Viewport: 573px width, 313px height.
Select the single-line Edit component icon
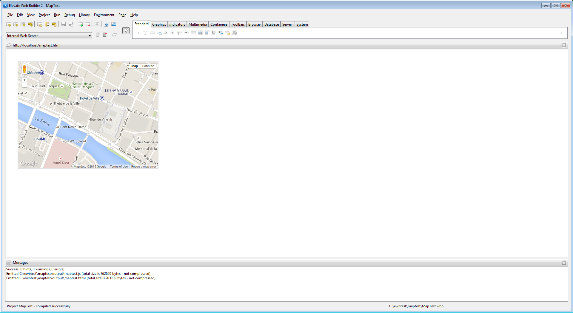pyautogui.click(x=180, y=33)
